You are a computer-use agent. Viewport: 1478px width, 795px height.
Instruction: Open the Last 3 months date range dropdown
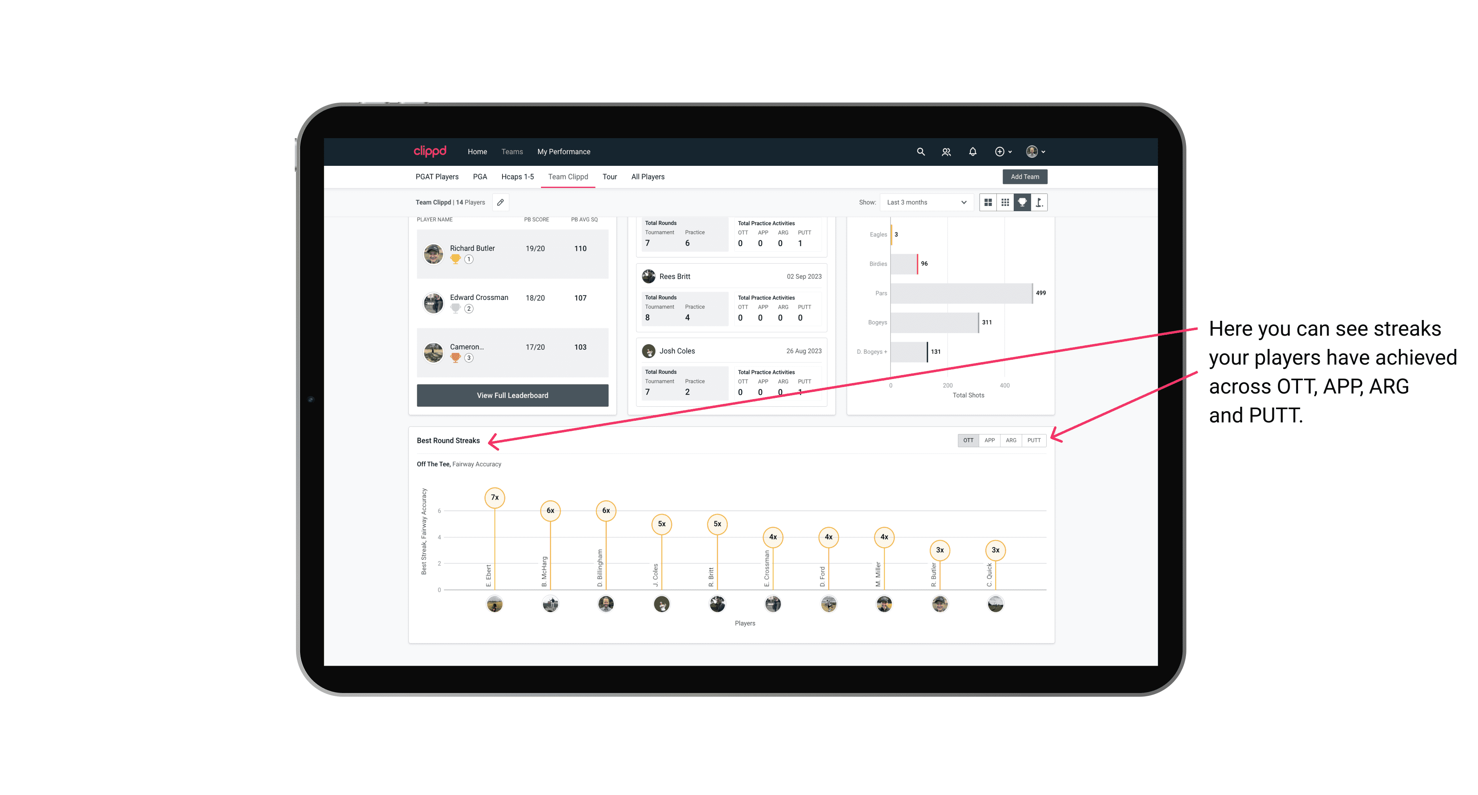925,203
